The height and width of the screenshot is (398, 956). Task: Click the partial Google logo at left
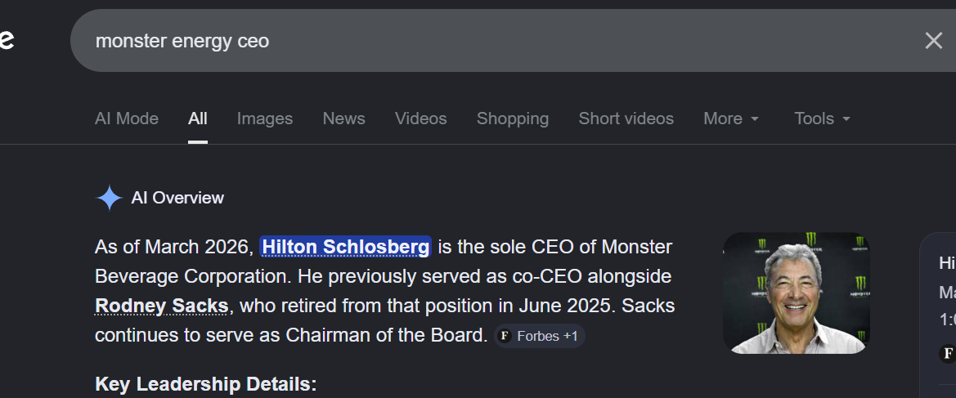click(x=7, y=39)
